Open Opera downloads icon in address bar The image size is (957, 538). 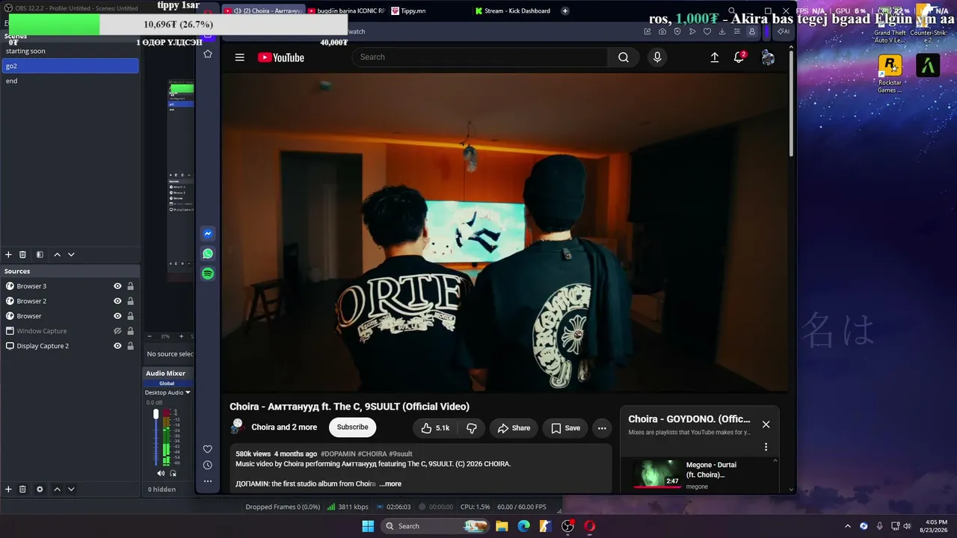(x=722, y=31)
